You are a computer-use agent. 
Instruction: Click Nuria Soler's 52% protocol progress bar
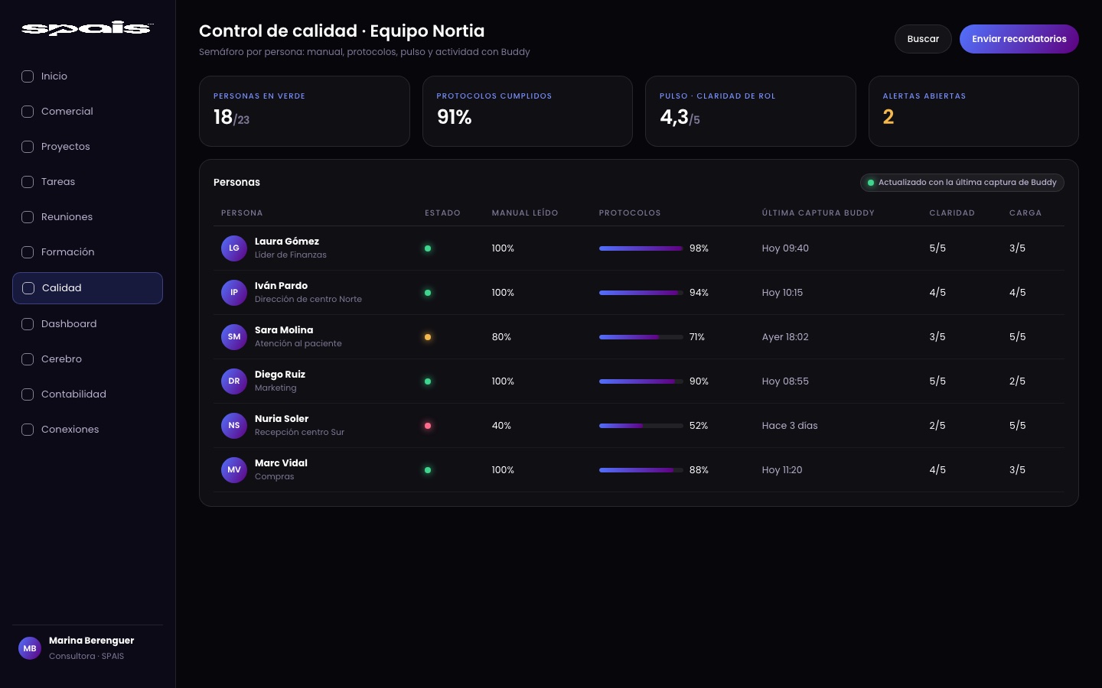coord(641,426)
